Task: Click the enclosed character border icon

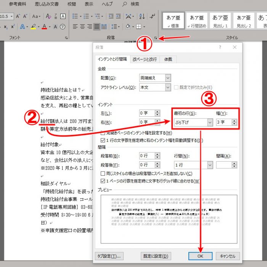Action: tap(63, 16)
